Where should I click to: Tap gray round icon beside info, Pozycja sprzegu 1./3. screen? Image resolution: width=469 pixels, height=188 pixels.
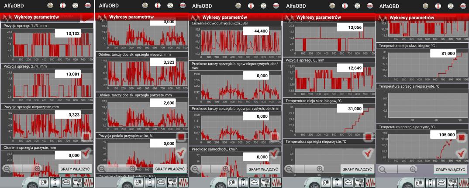[51, 5]
